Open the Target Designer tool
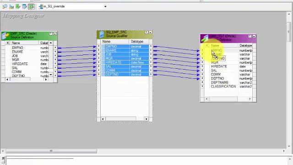Viewport: 293px width, 165px height. [11, 7]
